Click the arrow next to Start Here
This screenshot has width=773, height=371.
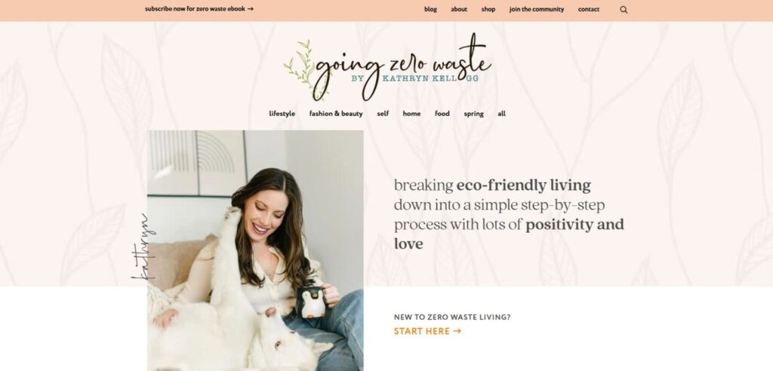457,331
